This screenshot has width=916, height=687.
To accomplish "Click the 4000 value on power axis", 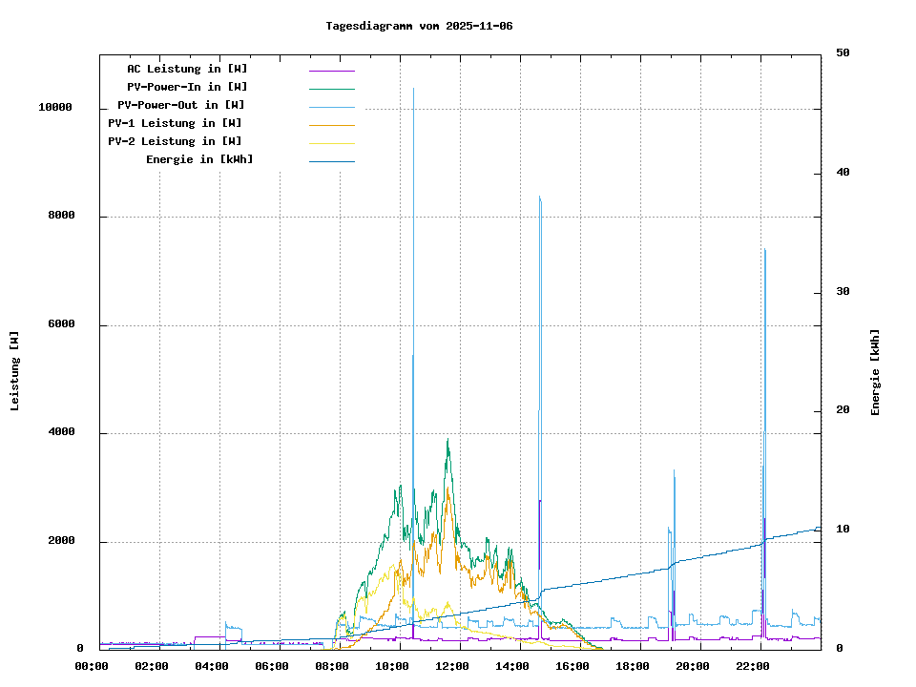I will pyautogui.click(x=61, y=433).
